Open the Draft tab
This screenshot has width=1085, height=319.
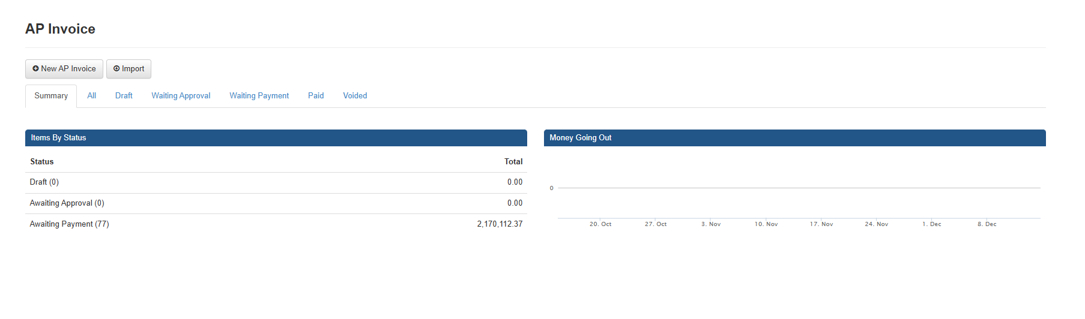pos(124,96)
